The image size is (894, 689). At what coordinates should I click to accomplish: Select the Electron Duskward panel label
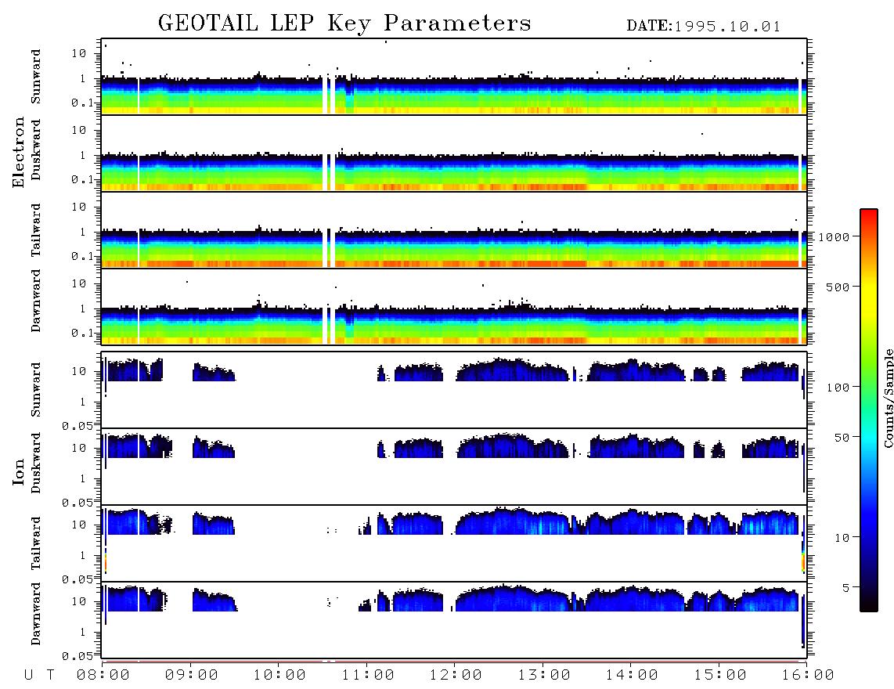coord(36,150)
